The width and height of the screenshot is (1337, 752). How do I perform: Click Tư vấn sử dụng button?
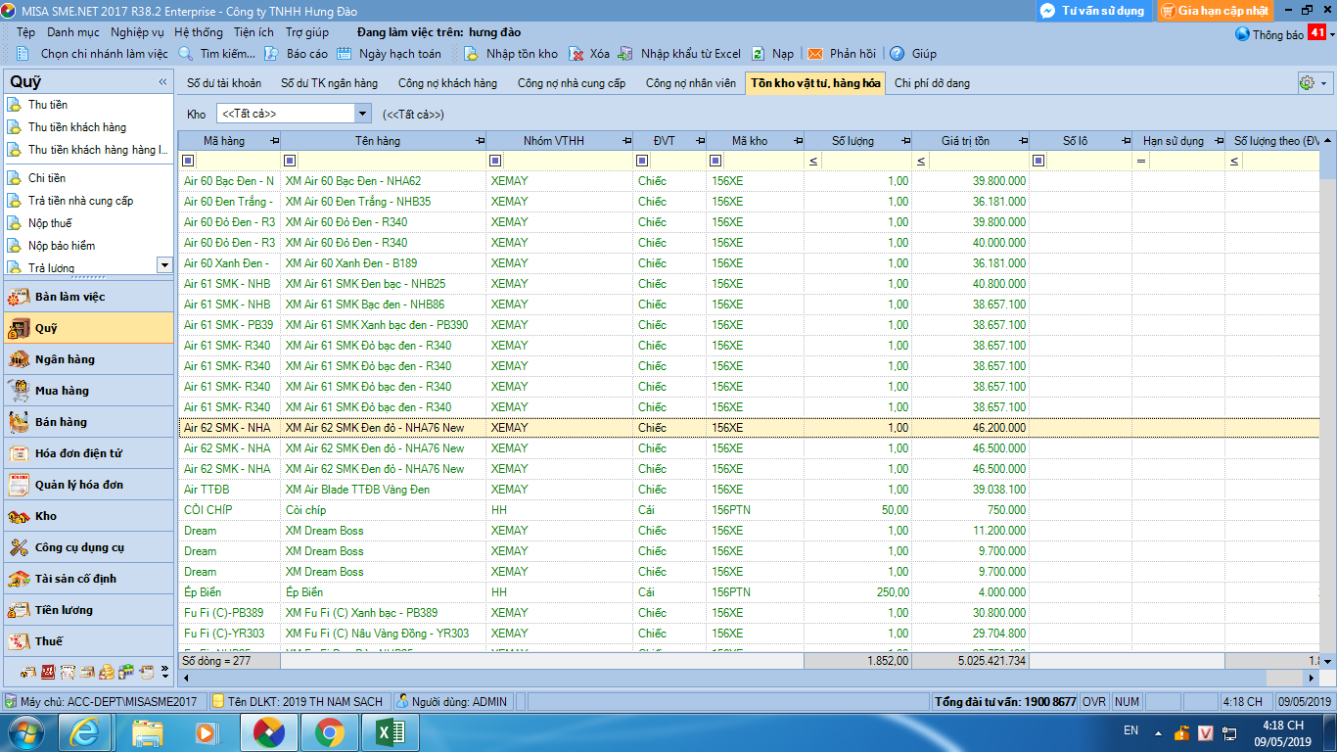click(1092, 11)
